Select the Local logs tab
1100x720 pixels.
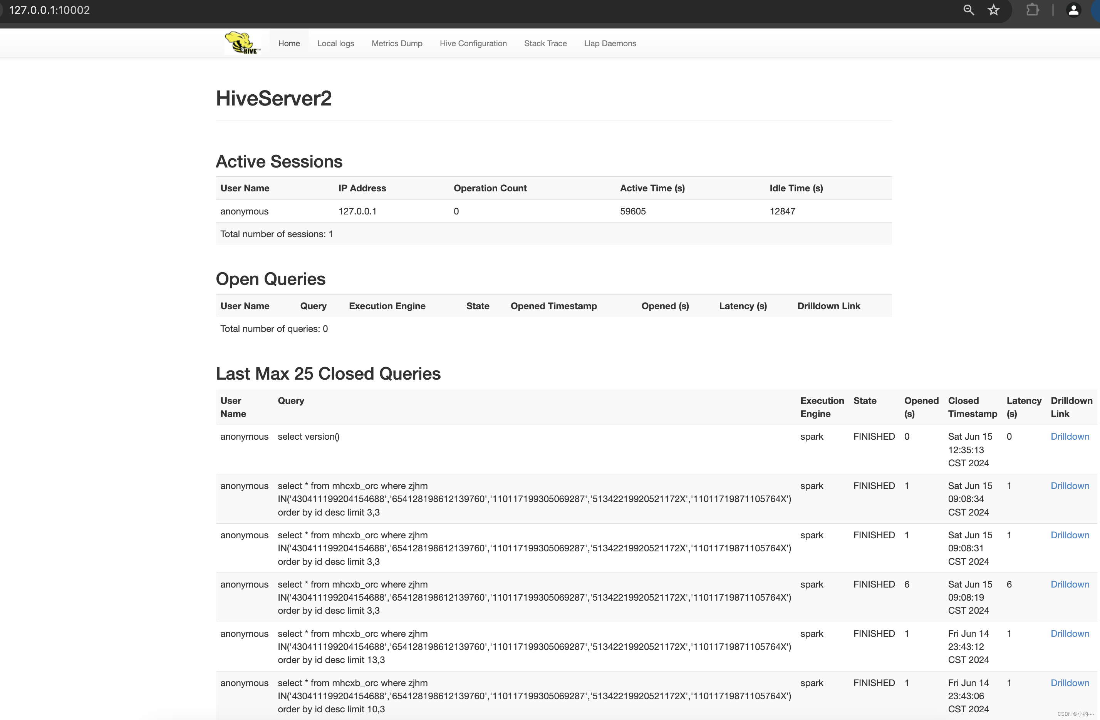point(335,44)
